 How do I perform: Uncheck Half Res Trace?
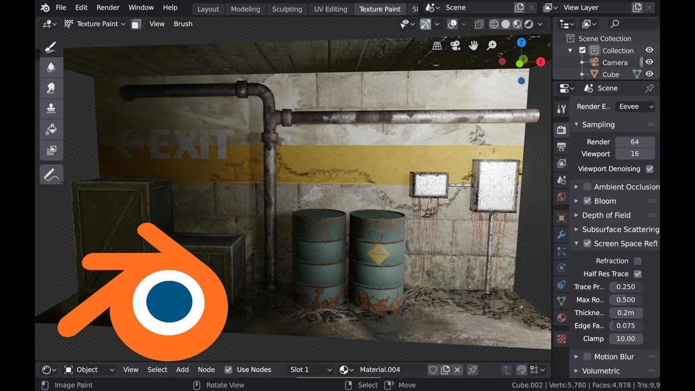coord(637,274)
